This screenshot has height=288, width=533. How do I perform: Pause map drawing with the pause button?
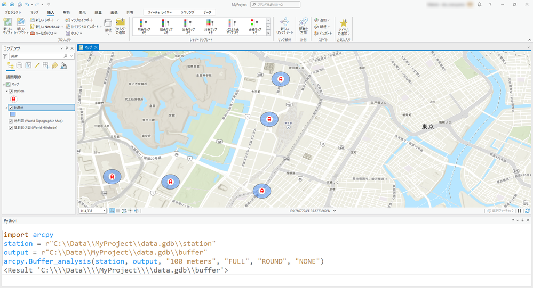click(519, 211)
